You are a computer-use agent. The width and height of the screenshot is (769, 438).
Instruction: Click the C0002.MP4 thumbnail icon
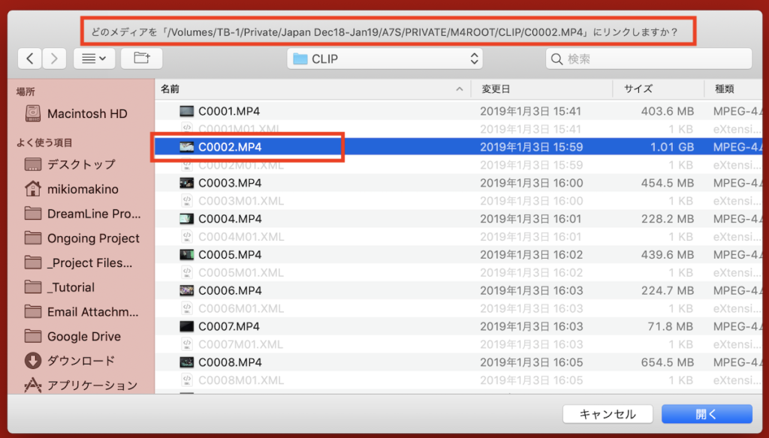(x=186, y=147)
